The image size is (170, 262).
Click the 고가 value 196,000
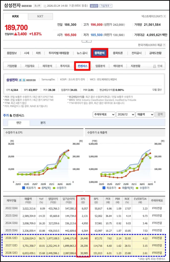tap(97, 25)
